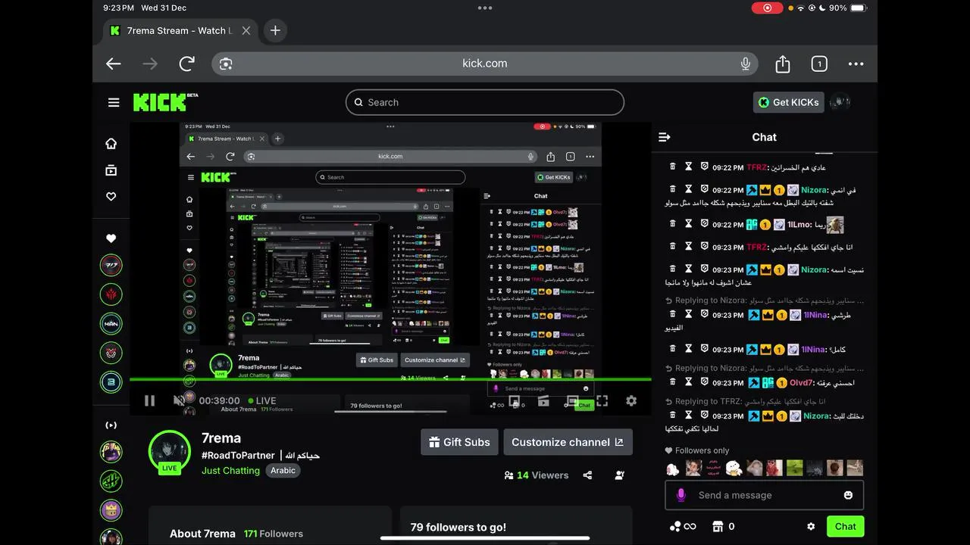
Task: Click the Kick logo
Action: pos(165,102)
